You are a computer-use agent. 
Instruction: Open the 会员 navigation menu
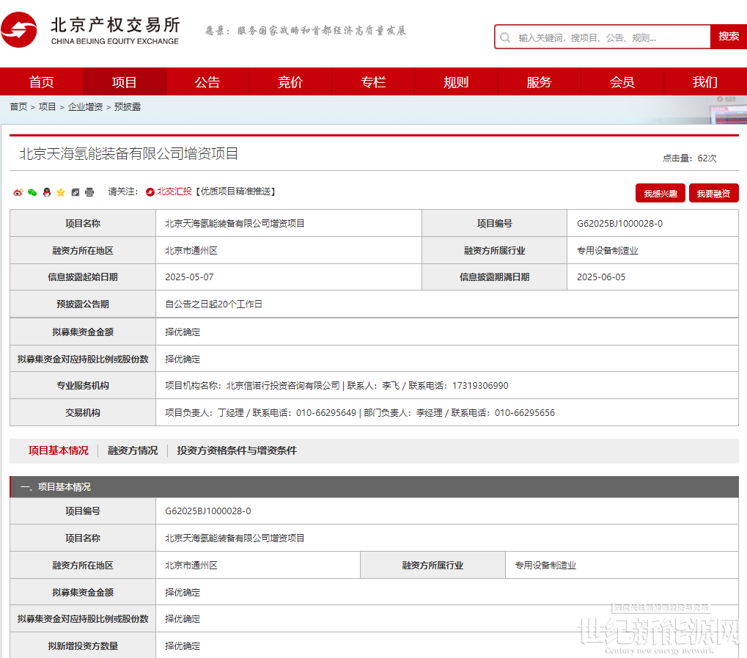(622, 82)
